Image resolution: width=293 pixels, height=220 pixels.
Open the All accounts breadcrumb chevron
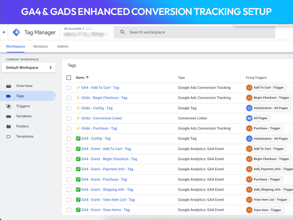tap(83, 29)
